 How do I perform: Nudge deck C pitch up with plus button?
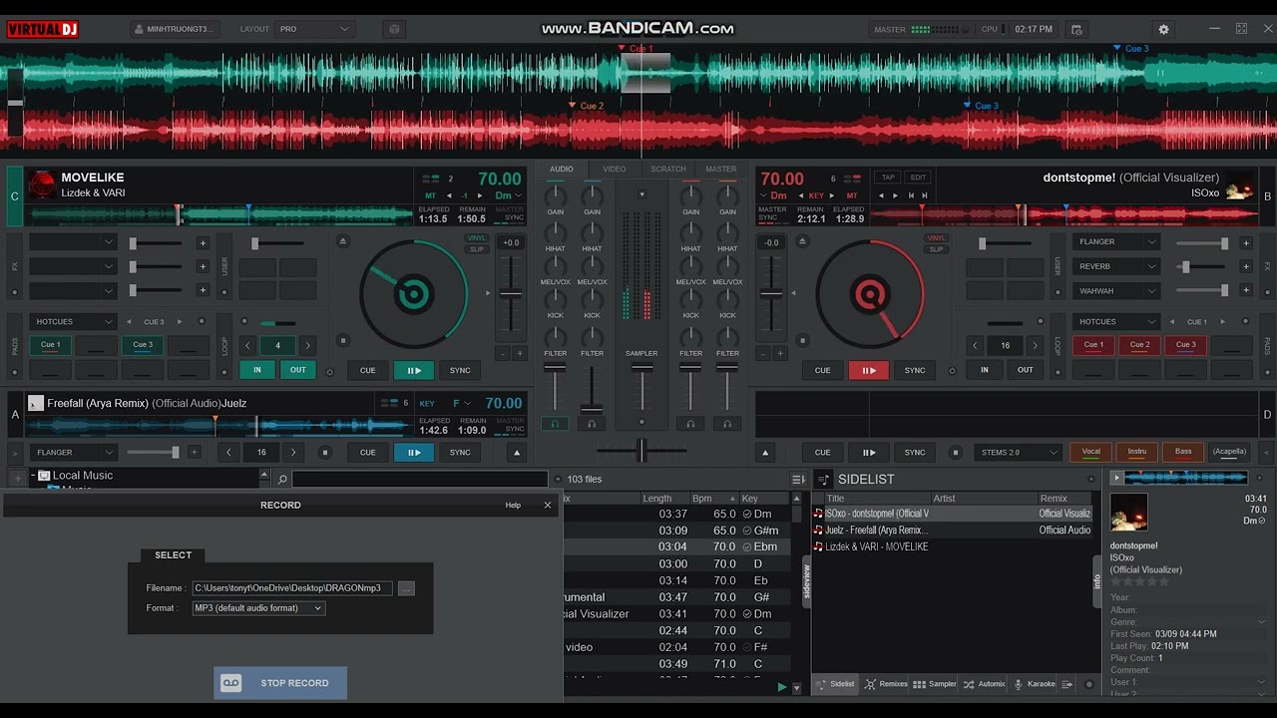(520, 353)
